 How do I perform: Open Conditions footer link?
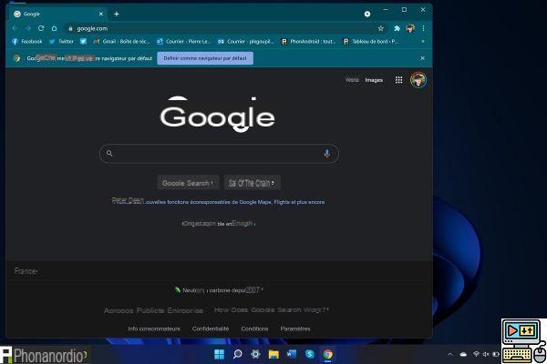tap(254, 329)
